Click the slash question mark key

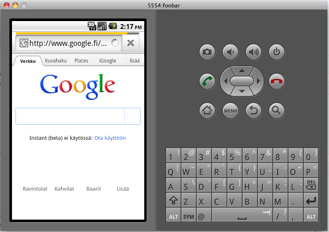point(281,215)
